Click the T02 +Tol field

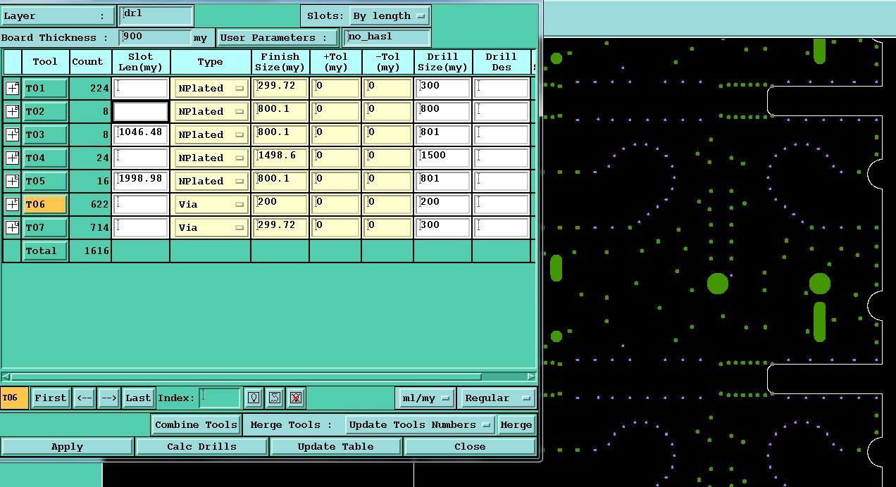336,111
